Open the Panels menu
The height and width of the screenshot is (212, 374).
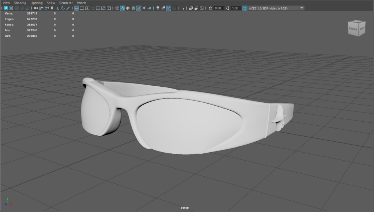pos(81,3)
